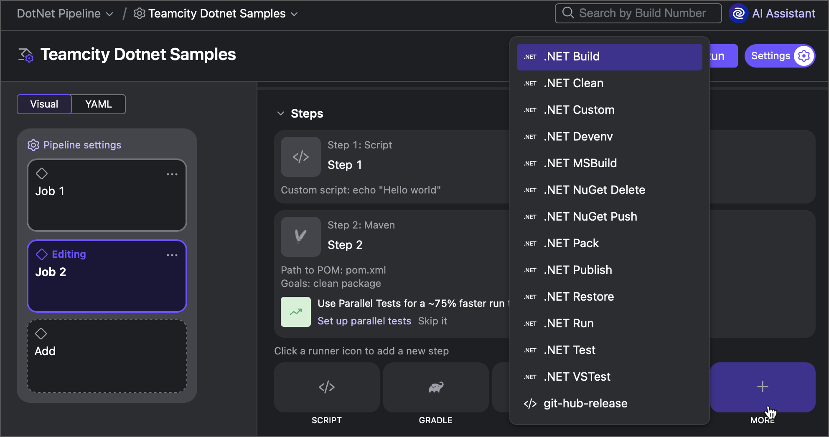
Task: Open the ellipsis menu on Job 1
Action: tap(172, 174)
